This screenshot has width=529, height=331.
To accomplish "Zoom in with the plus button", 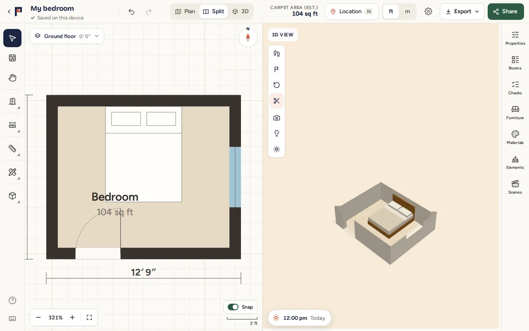I will point(72,317).
